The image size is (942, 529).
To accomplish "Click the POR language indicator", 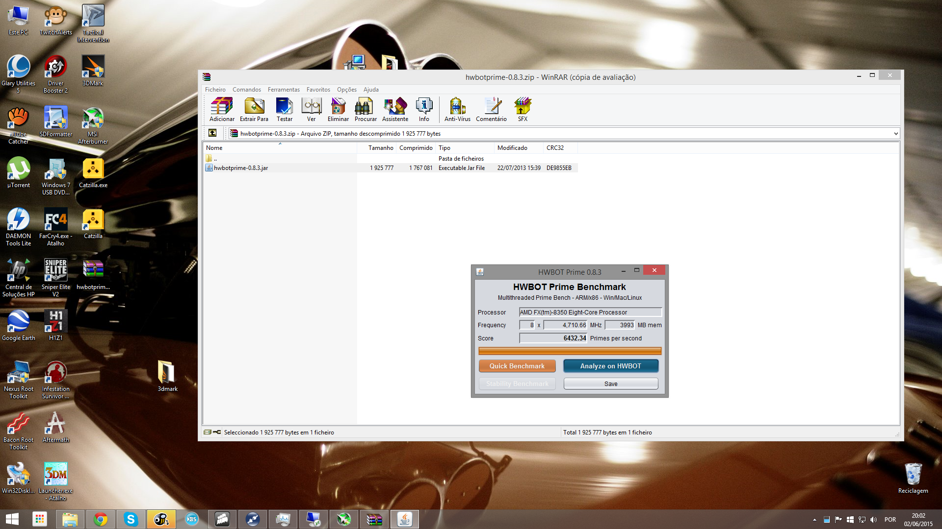I will coord(890,520).
